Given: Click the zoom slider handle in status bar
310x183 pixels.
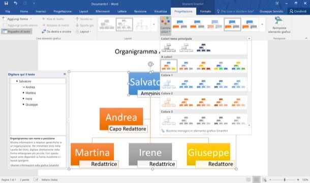Looking at the screenshot, I should tap(285, 179).
